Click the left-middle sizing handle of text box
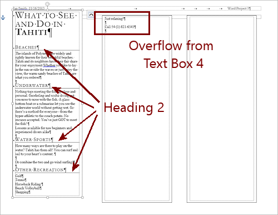 pos(13,104)
